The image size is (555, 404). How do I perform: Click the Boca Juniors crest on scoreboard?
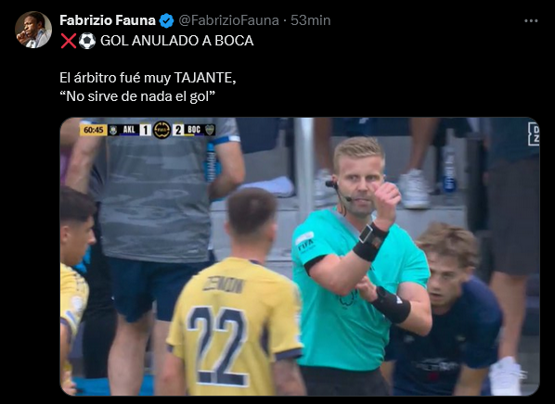coord(210,130)
